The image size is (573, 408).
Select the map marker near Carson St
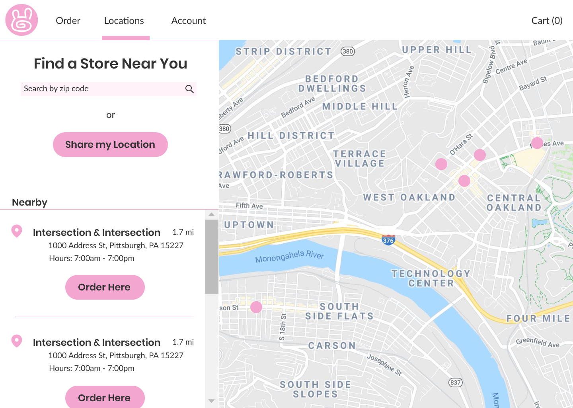click(256, 307)
